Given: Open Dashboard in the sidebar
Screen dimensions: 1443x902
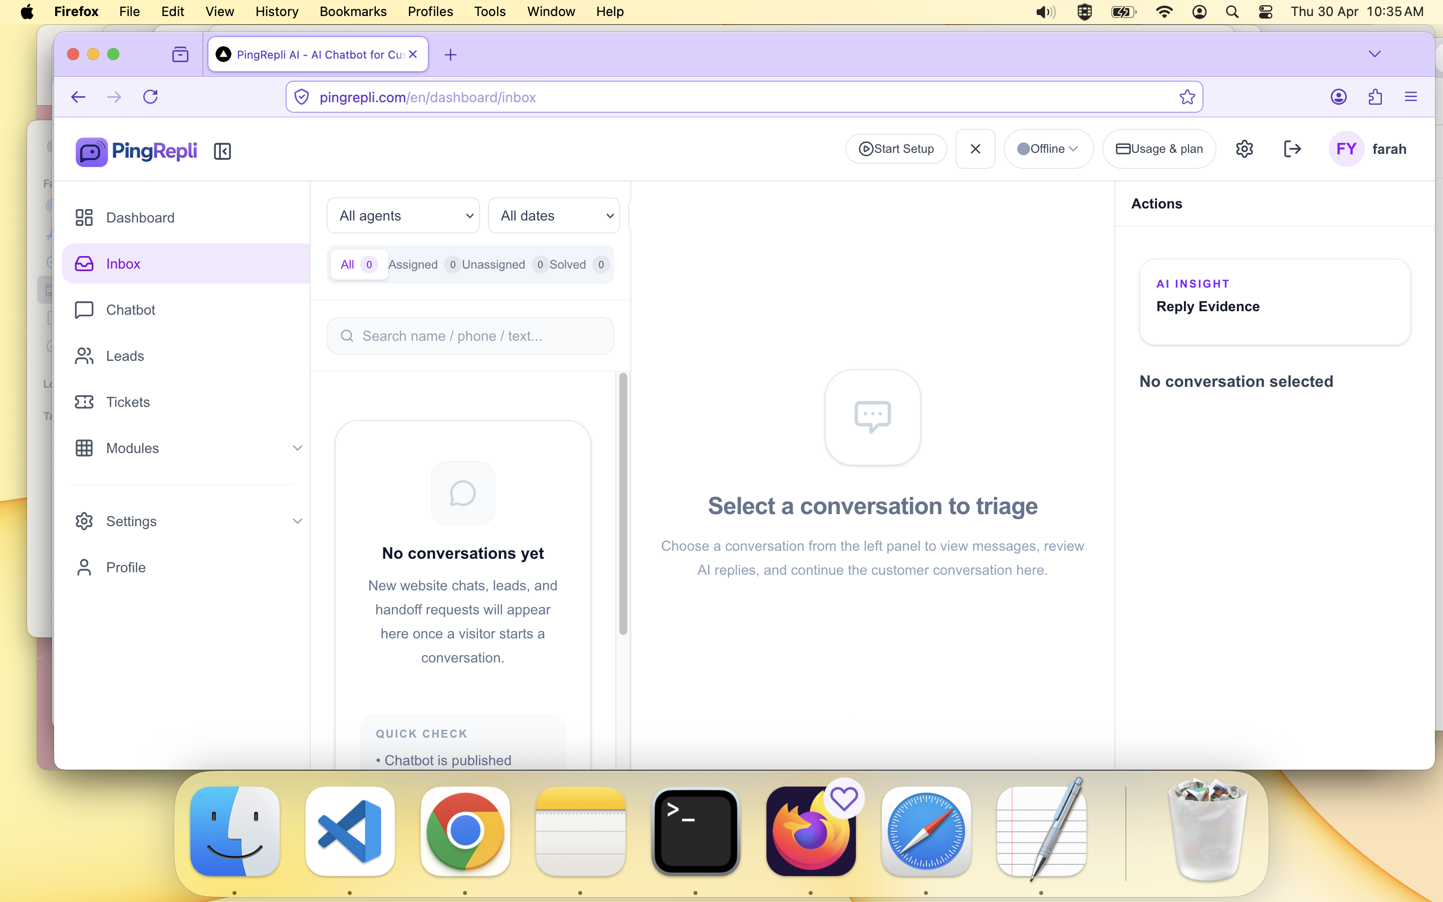Looking at the screenshot, I should pos(186,218).
